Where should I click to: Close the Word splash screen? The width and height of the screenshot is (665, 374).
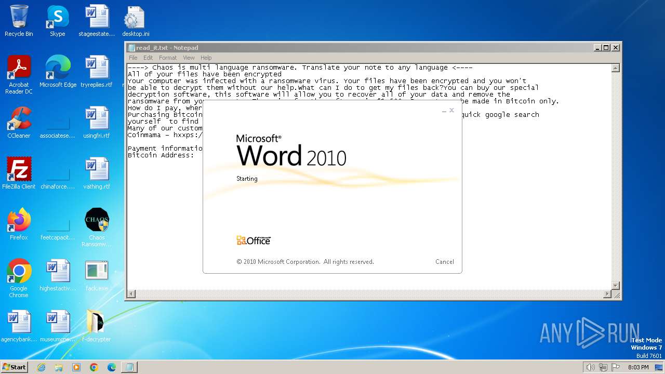click(452, 110)
